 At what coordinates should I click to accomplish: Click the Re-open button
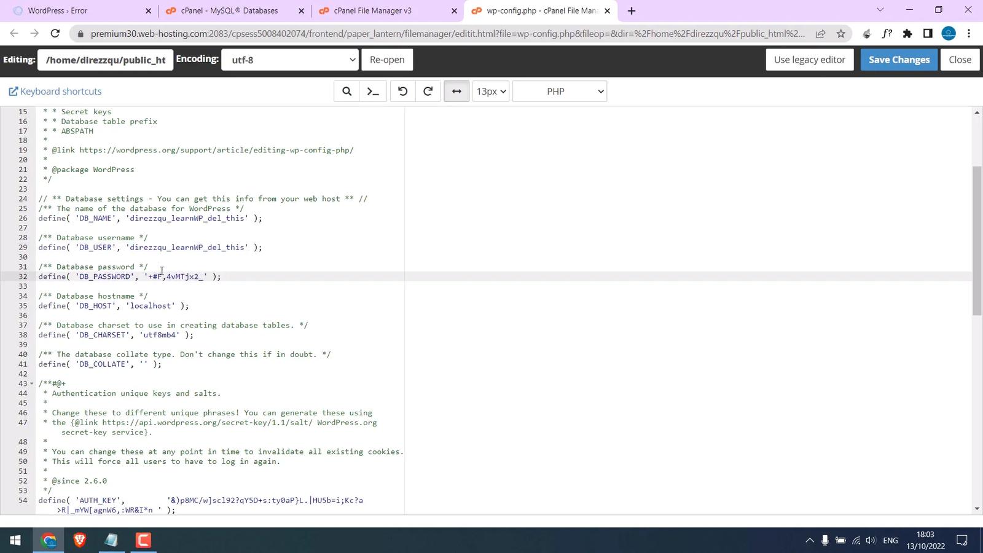(x=387, y=60)
